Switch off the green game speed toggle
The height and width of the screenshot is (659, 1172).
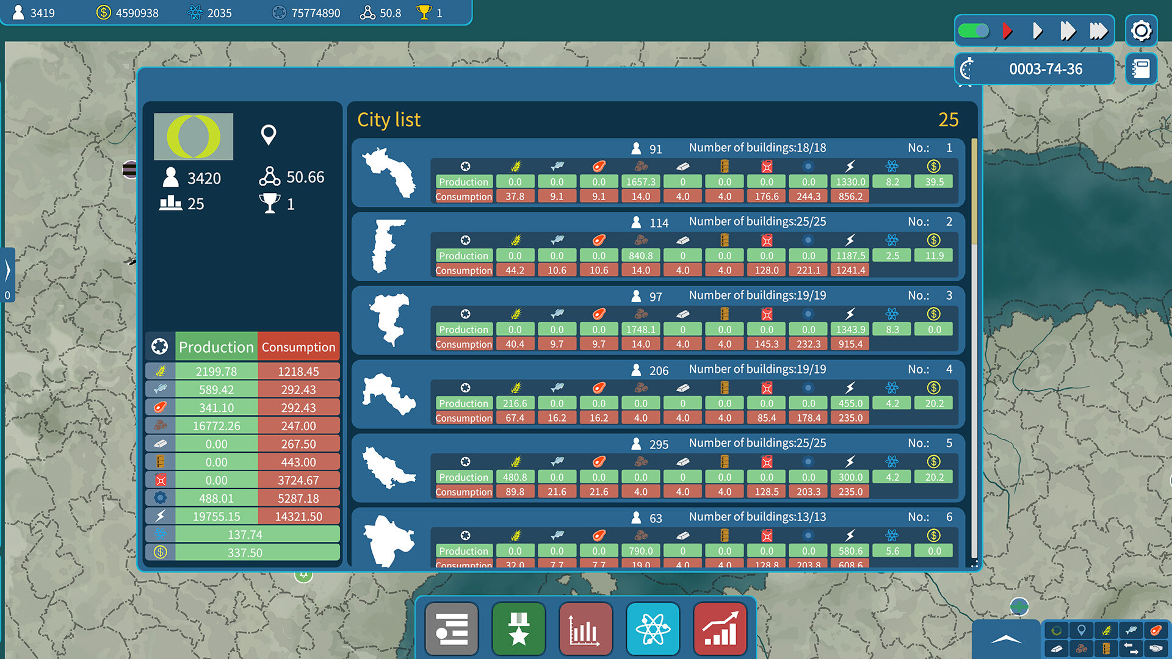(973, 29)
